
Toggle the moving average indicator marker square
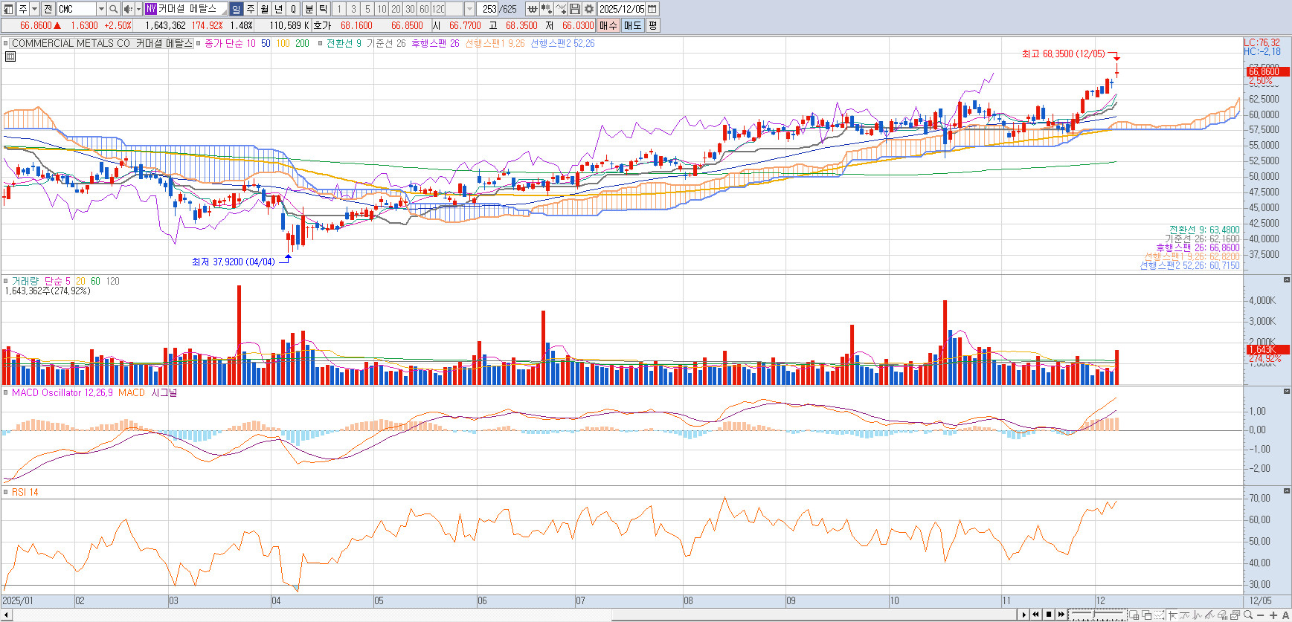[x=199, y=43]
